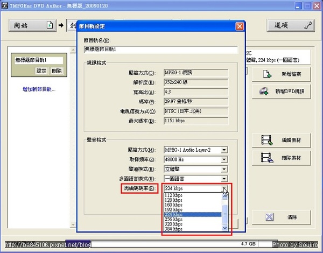Image resolution: width=323 pixels, height=253 pixels.
Task: Click 設定 button on 無標題節目軌1
Action: point(41,71)
